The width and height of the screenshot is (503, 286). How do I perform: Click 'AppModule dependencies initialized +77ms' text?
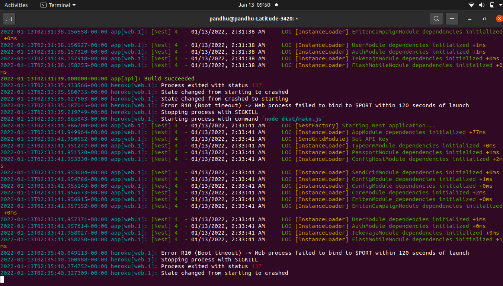[x=419, y=132]
